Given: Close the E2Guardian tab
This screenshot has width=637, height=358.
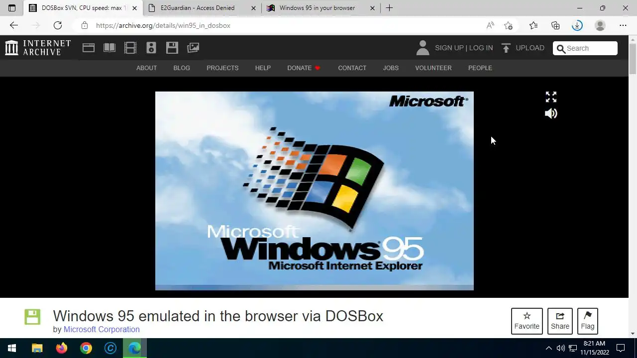Looking at the screenshot, I should click(x=254, y=8).
